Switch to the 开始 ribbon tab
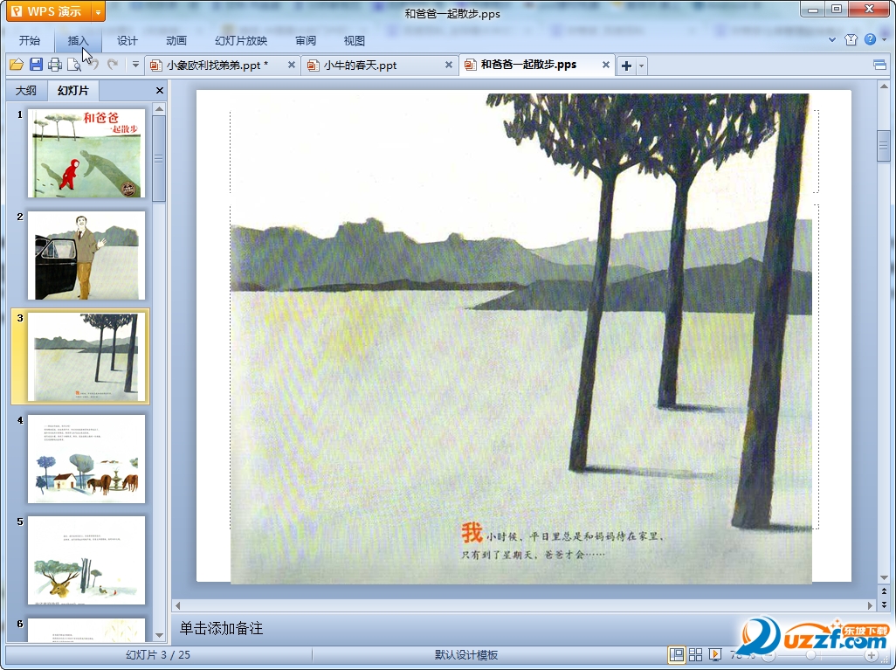Viewport: 896px width, 670px height. 29,40
